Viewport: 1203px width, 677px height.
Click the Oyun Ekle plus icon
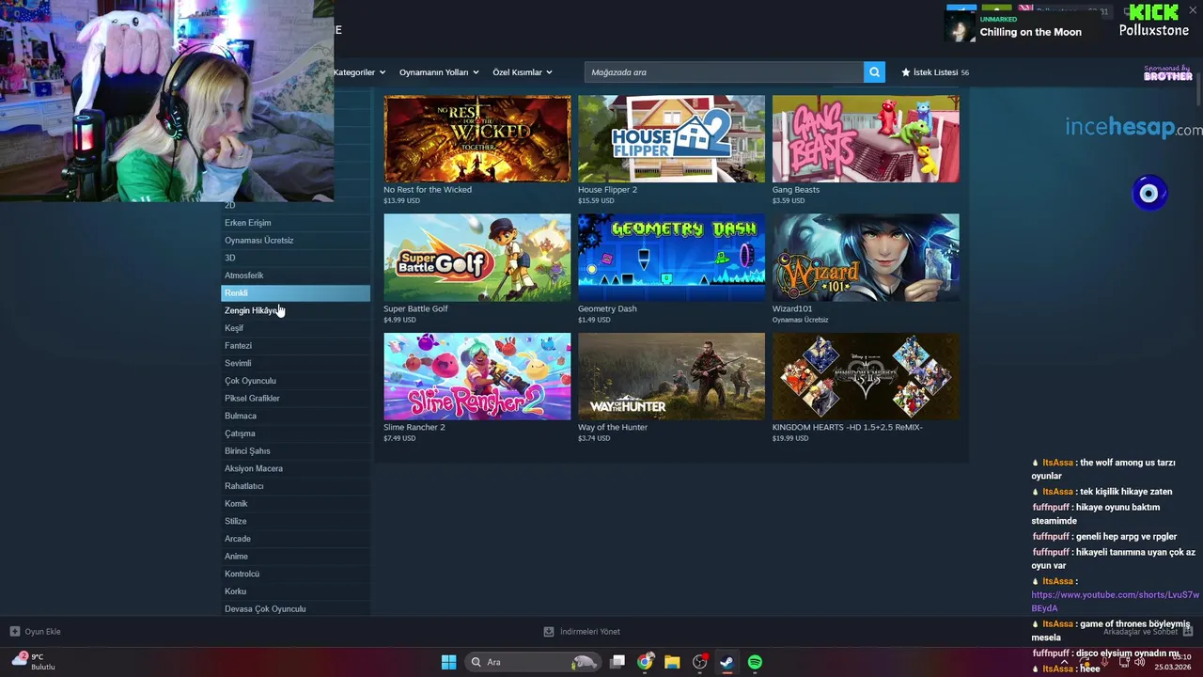click(14, 632)
